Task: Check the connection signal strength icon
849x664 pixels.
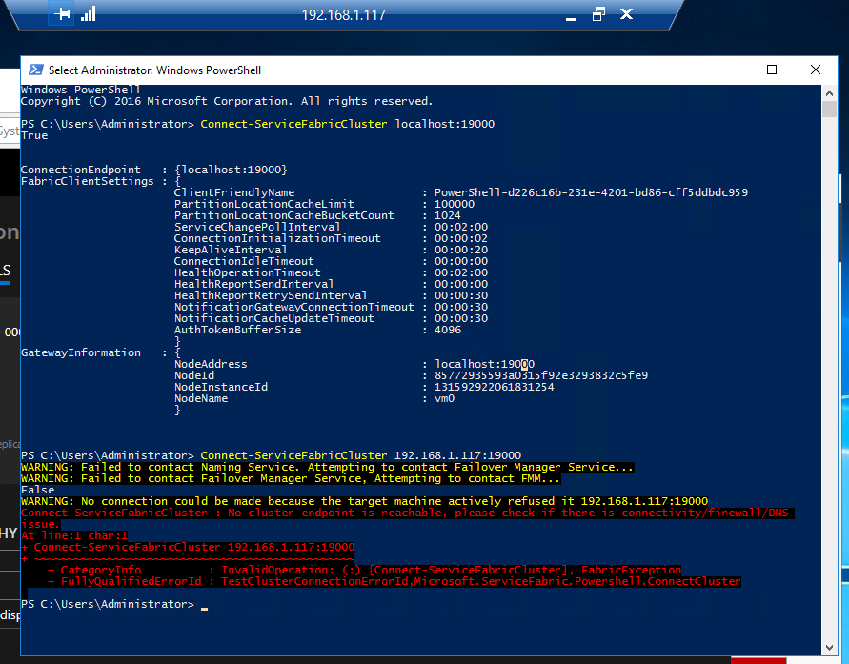Action: (88, 14)
